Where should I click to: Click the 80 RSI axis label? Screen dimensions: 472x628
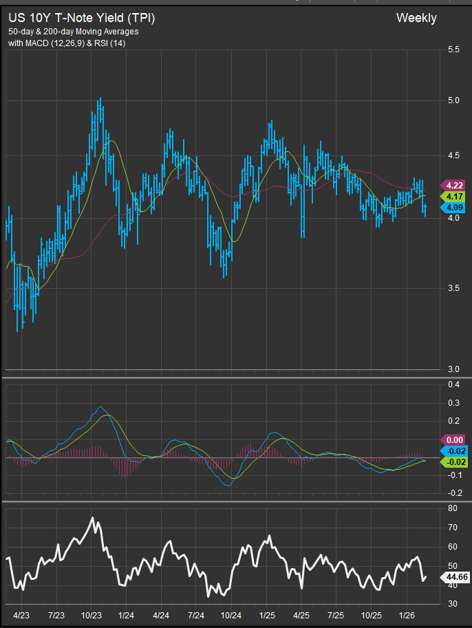pos(453,508)
